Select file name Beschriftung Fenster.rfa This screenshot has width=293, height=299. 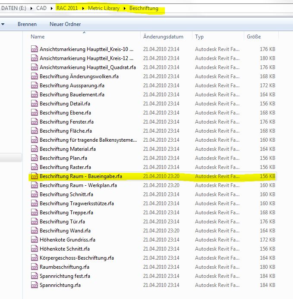66,122
